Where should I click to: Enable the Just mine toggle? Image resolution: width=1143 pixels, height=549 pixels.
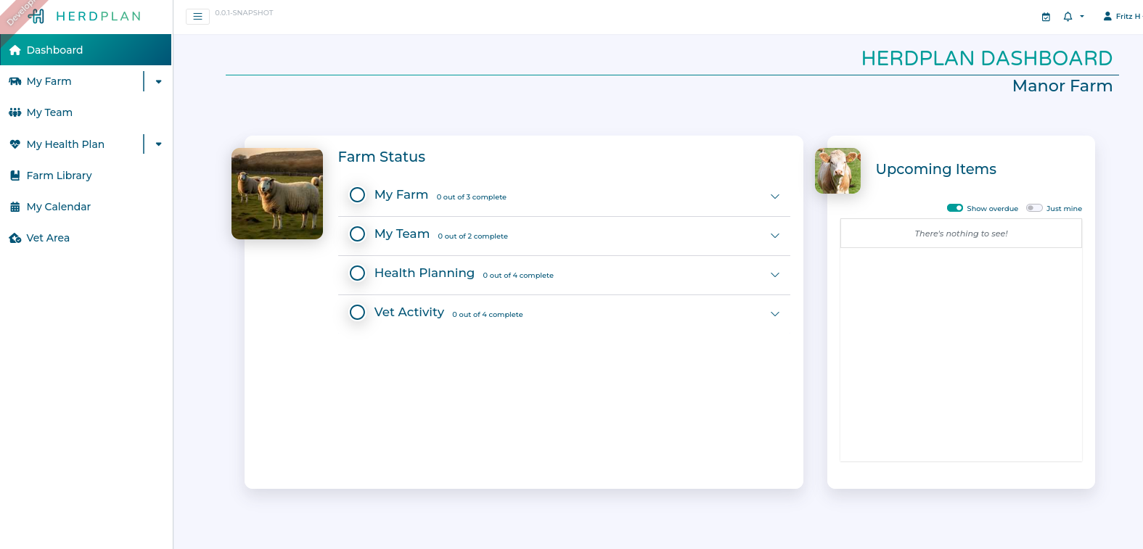click(x=1033, y=208)
